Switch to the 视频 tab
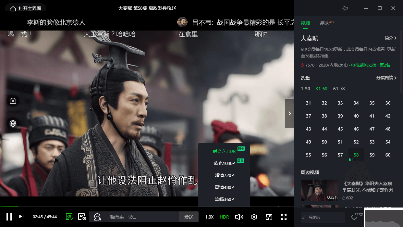Image resolution: width=403 pixels, height=227 pixels. [x=305, y=23]
